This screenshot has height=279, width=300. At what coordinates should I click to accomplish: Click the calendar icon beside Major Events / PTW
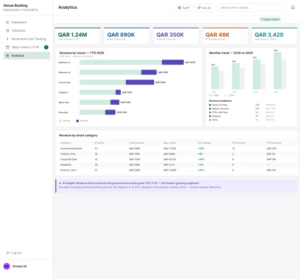(7, 47)
